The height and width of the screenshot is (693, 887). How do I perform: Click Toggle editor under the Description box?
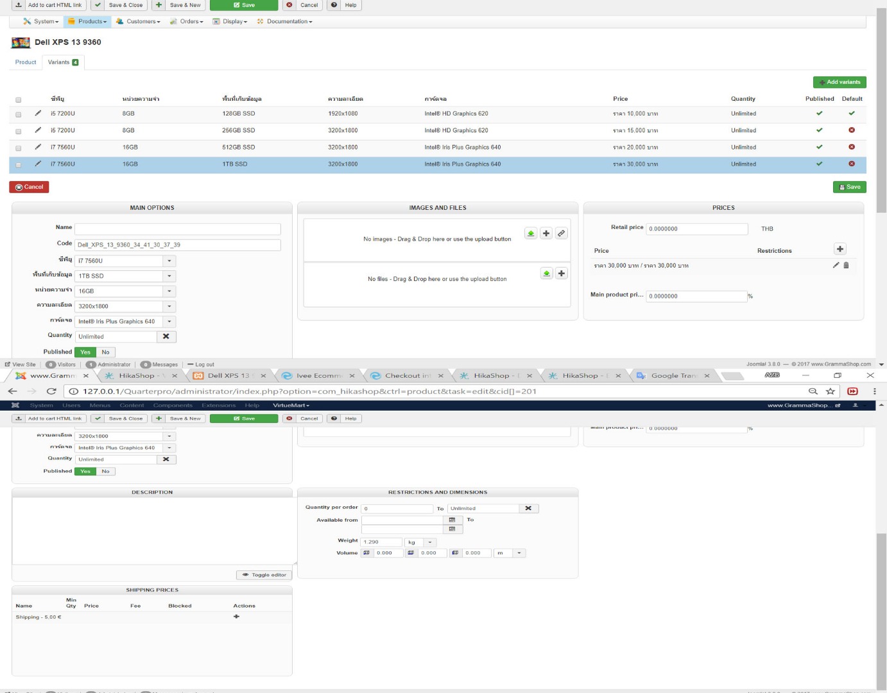tap(264, 575)
